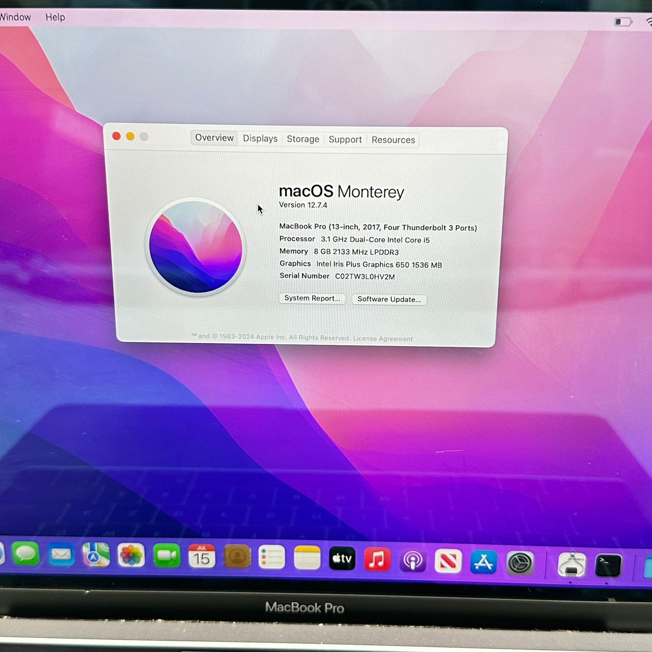This screenshot has height=652, width=652.
Task: Switch to the Displays tab
Action: click(x=260, y=139)
